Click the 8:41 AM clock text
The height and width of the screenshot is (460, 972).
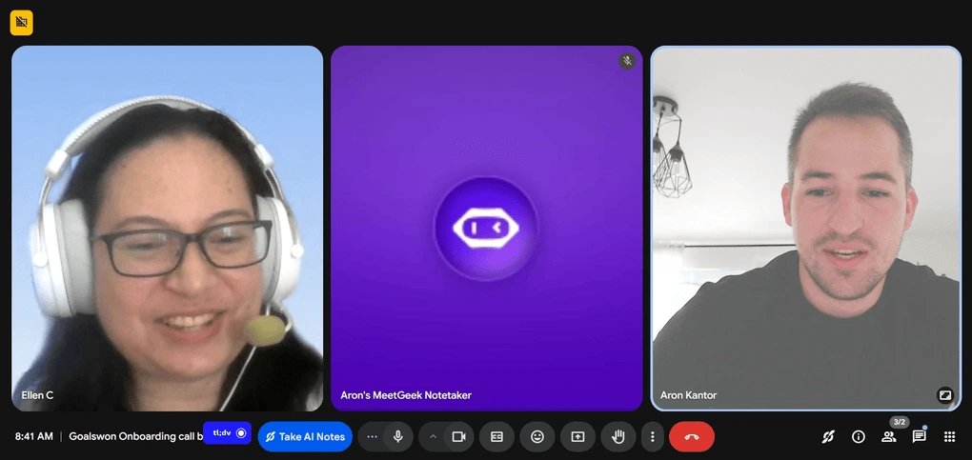click(34, 436)
